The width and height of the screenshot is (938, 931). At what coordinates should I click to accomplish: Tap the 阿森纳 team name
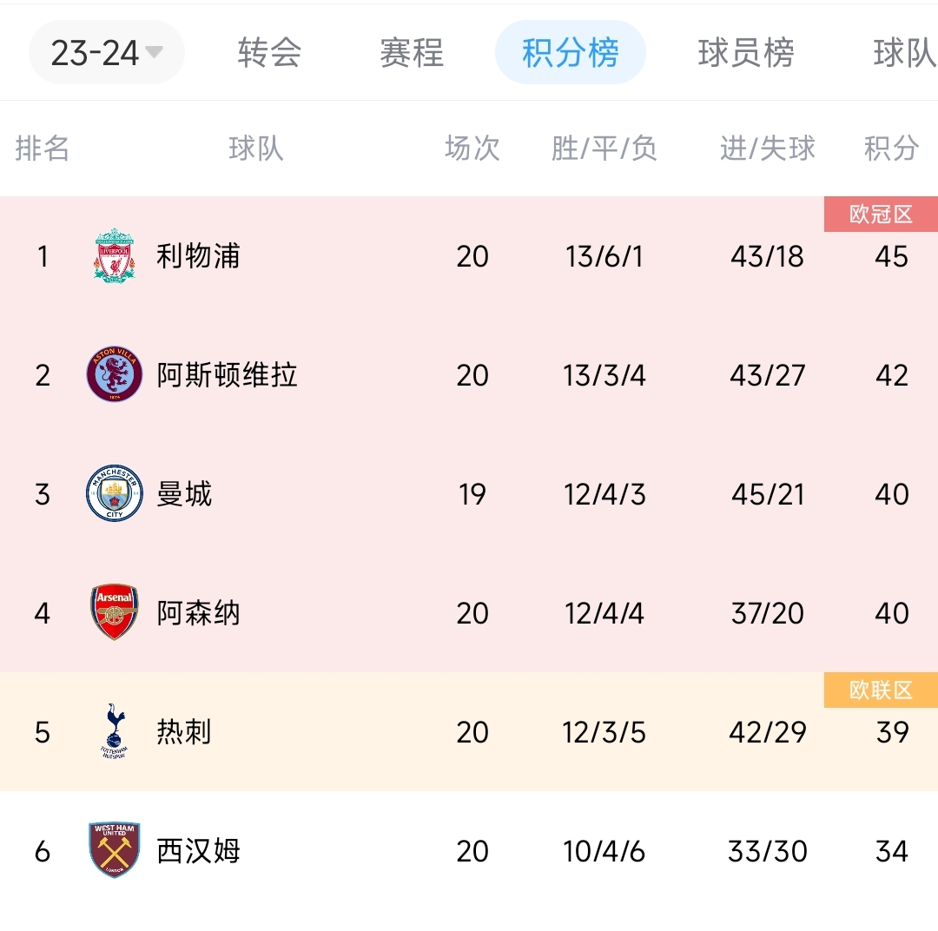coord(198,613)
